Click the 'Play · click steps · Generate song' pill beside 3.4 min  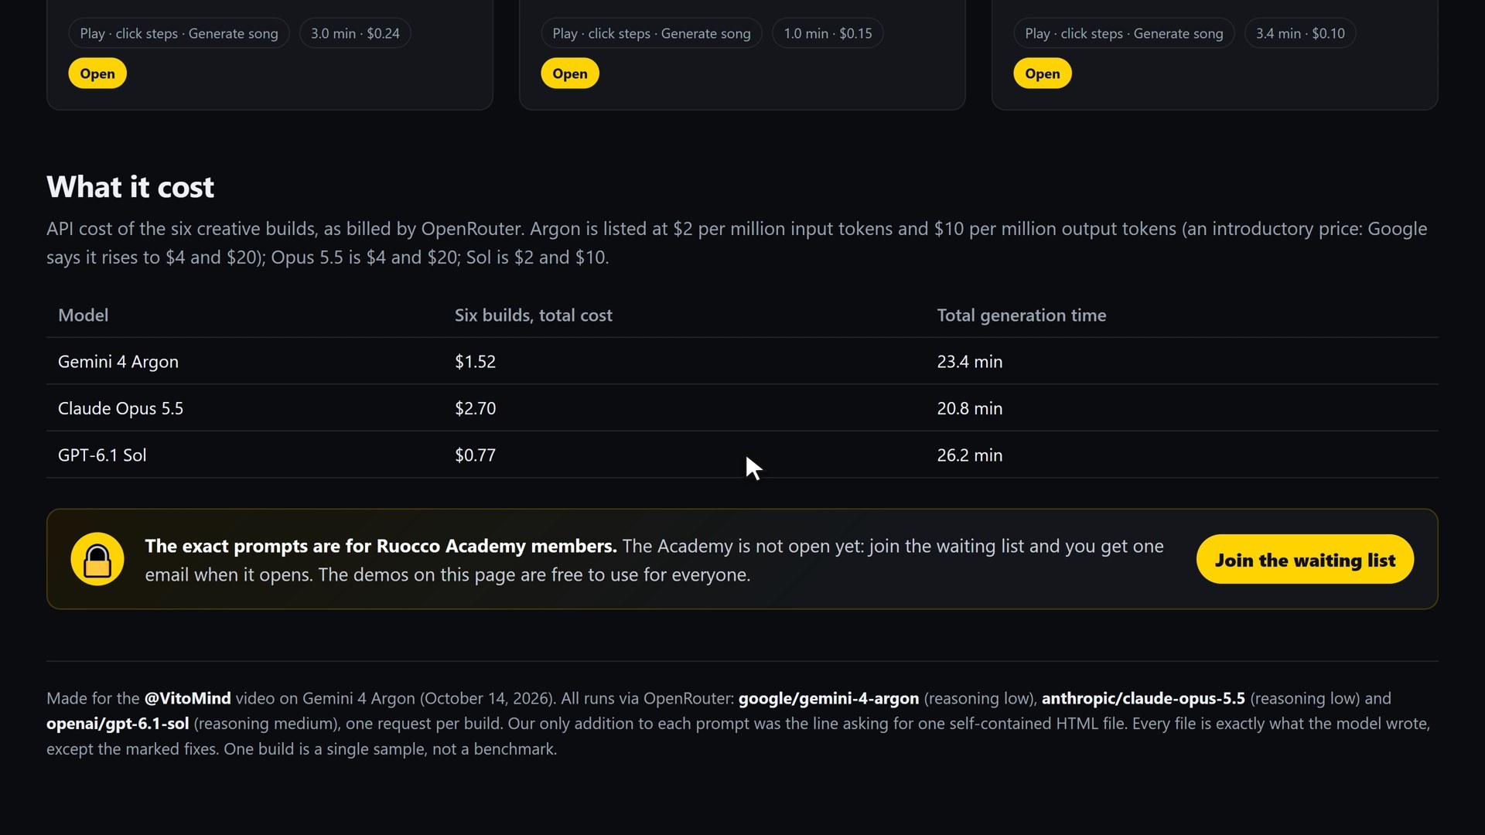pos(1124,33)
